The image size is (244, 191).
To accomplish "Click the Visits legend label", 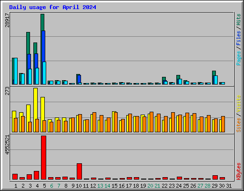I will point(239,104).
